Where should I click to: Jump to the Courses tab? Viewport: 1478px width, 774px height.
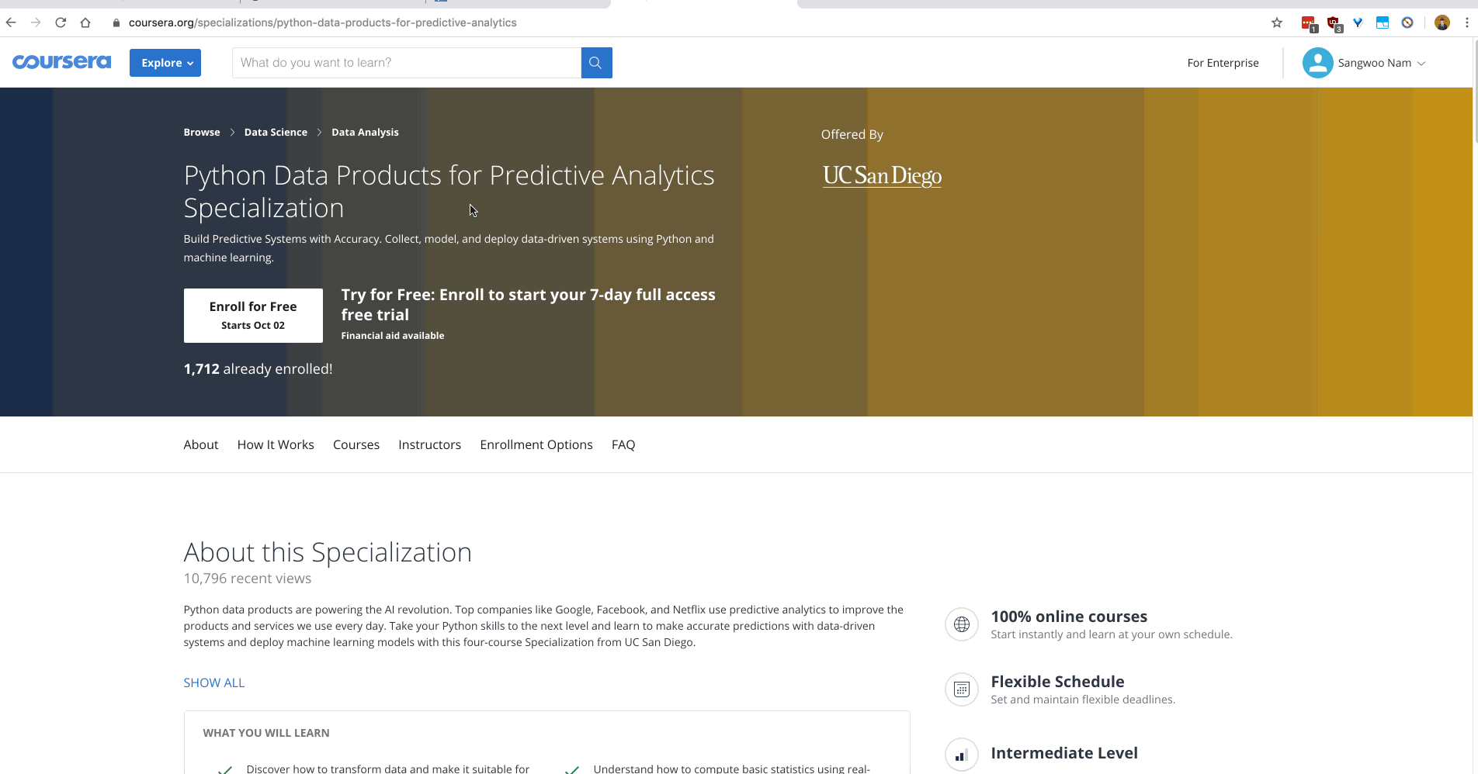356,444
